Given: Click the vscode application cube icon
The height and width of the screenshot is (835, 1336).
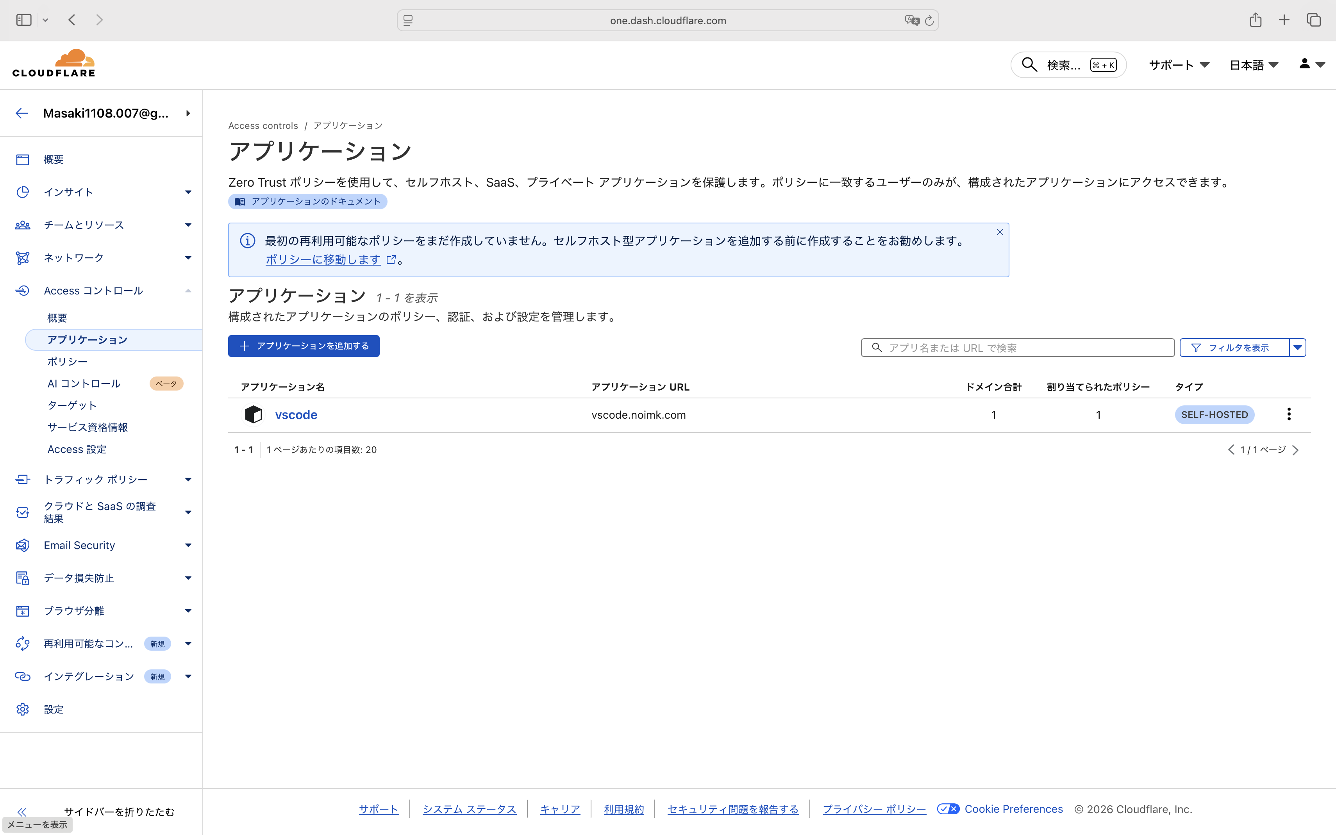Looking at the screenshot, I should pyautogui.click(x=254, y=414).
